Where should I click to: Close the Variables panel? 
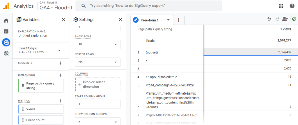click(x=63, y=20)
